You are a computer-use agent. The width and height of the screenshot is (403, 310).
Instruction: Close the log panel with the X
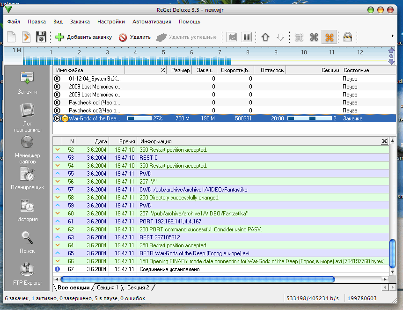pyautogui.click(x=384, y=141)
